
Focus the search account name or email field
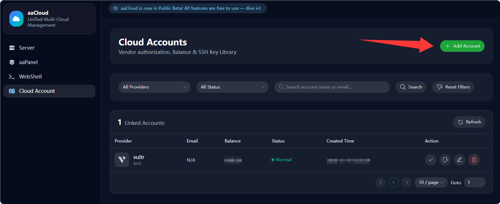332,87
